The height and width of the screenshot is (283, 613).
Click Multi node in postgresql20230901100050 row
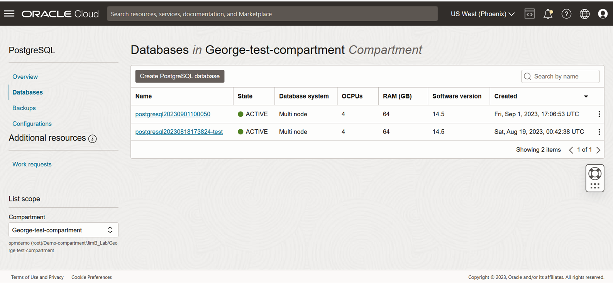pyautogui.click(x=293, y=114)
